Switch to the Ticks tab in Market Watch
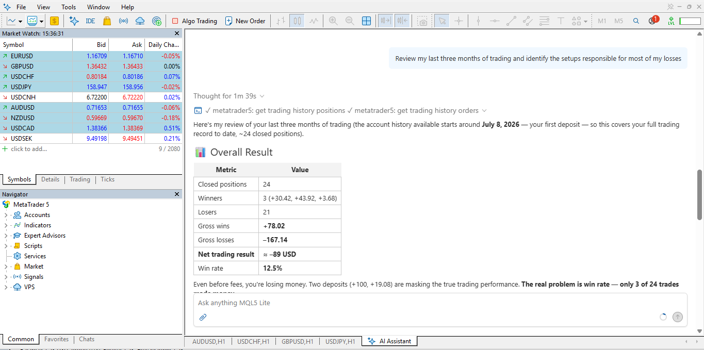 [108, 179]
